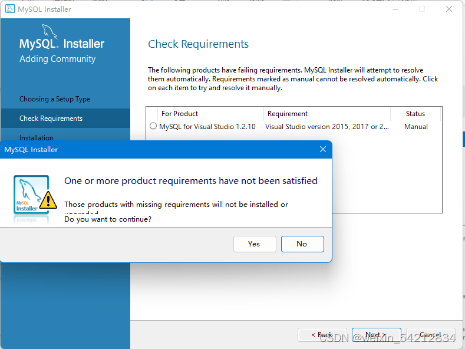Click the Requirement column header
The height and width of the screenshot is (349, 465).
click(x=288, y=114)
